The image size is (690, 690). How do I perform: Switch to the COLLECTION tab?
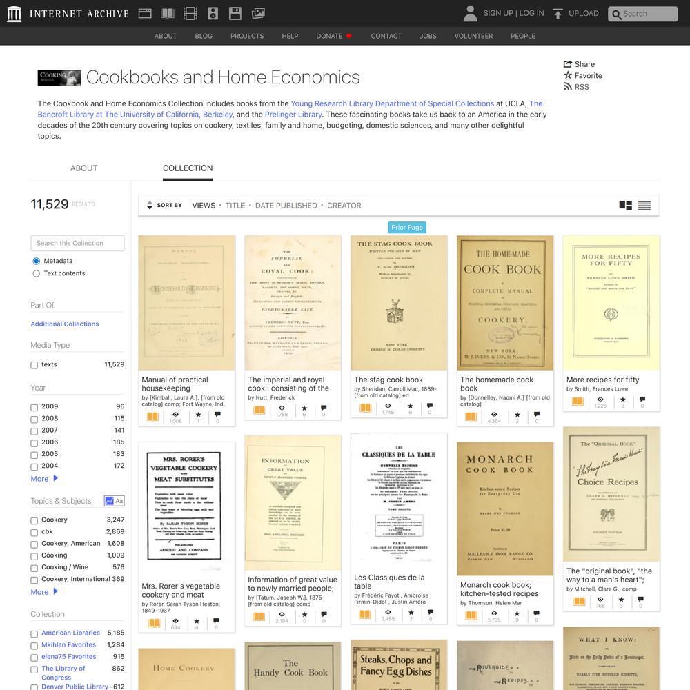pos(188,168)
